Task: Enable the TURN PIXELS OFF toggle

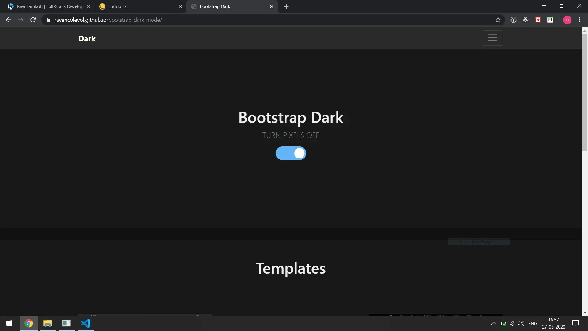Action: (290, 153)
